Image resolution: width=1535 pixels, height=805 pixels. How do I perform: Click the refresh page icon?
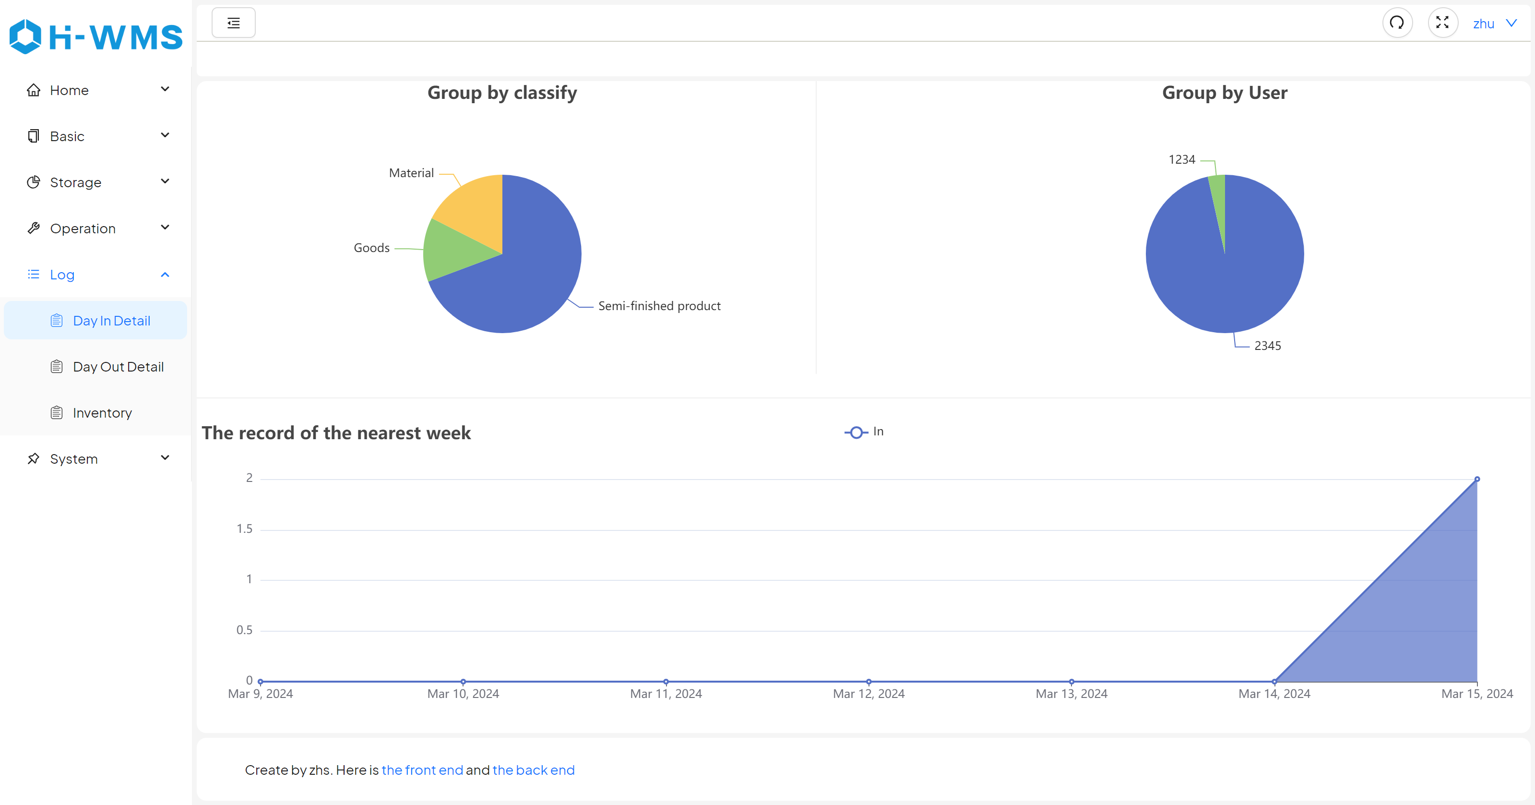click(1396, 23)
